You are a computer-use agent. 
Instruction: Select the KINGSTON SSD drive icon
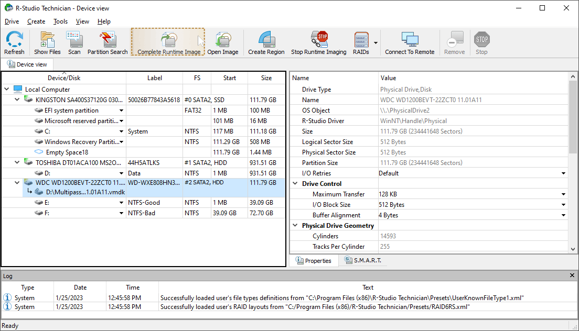coord(28,99)
